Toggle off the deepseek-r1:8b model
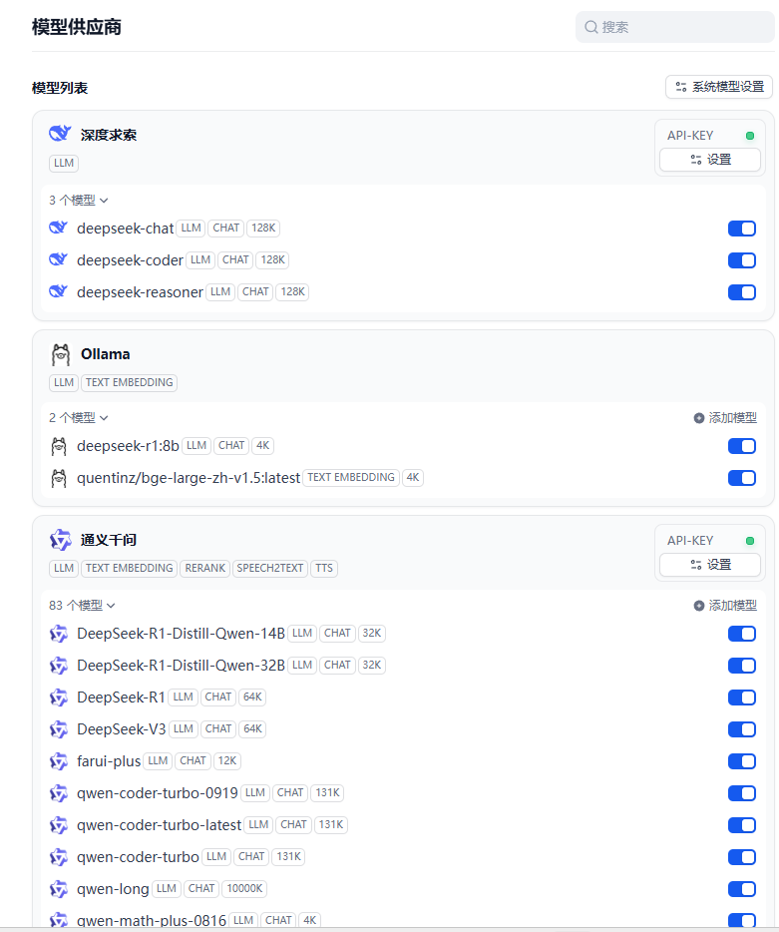779x932 pixels. click(x=741, y=446)
